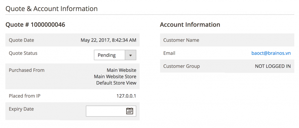Click the Purchased From label

click(x=27, y=70)
